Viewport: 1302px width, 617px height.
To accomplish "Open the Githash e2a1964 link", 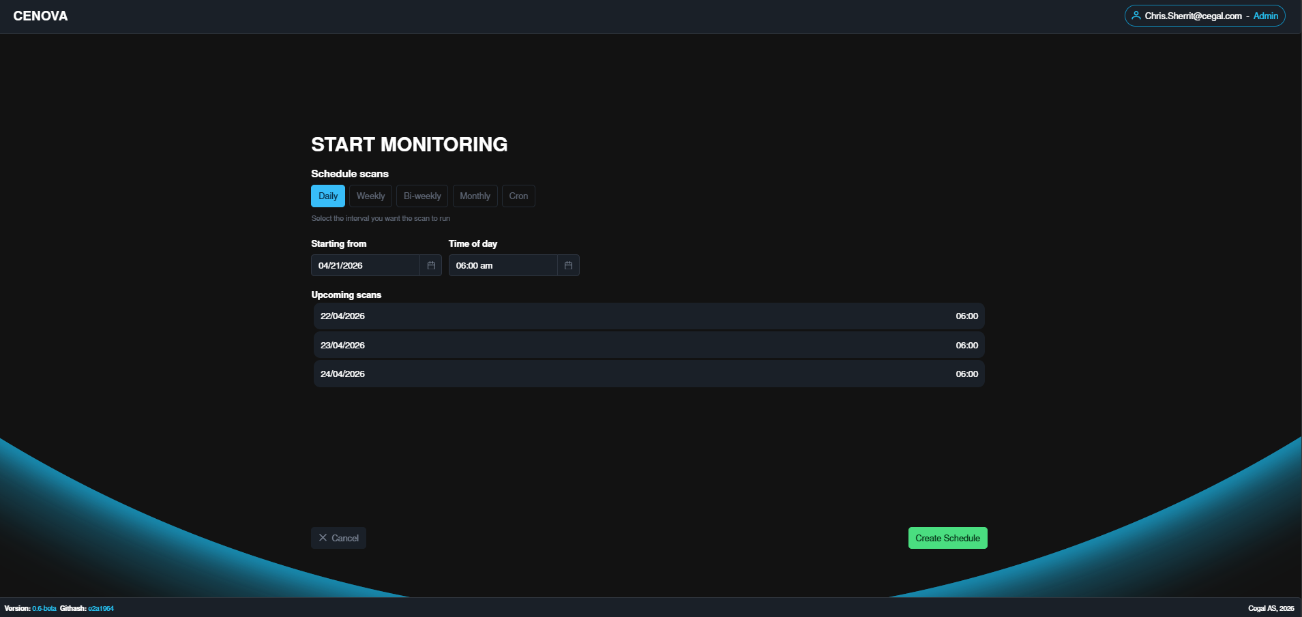I will pyautogui.click(x=101, y=608).
